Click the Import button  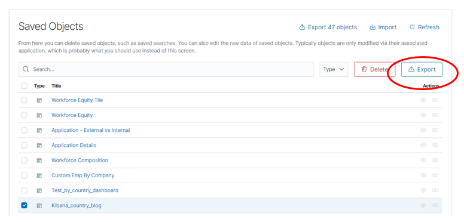pos(383,27)
